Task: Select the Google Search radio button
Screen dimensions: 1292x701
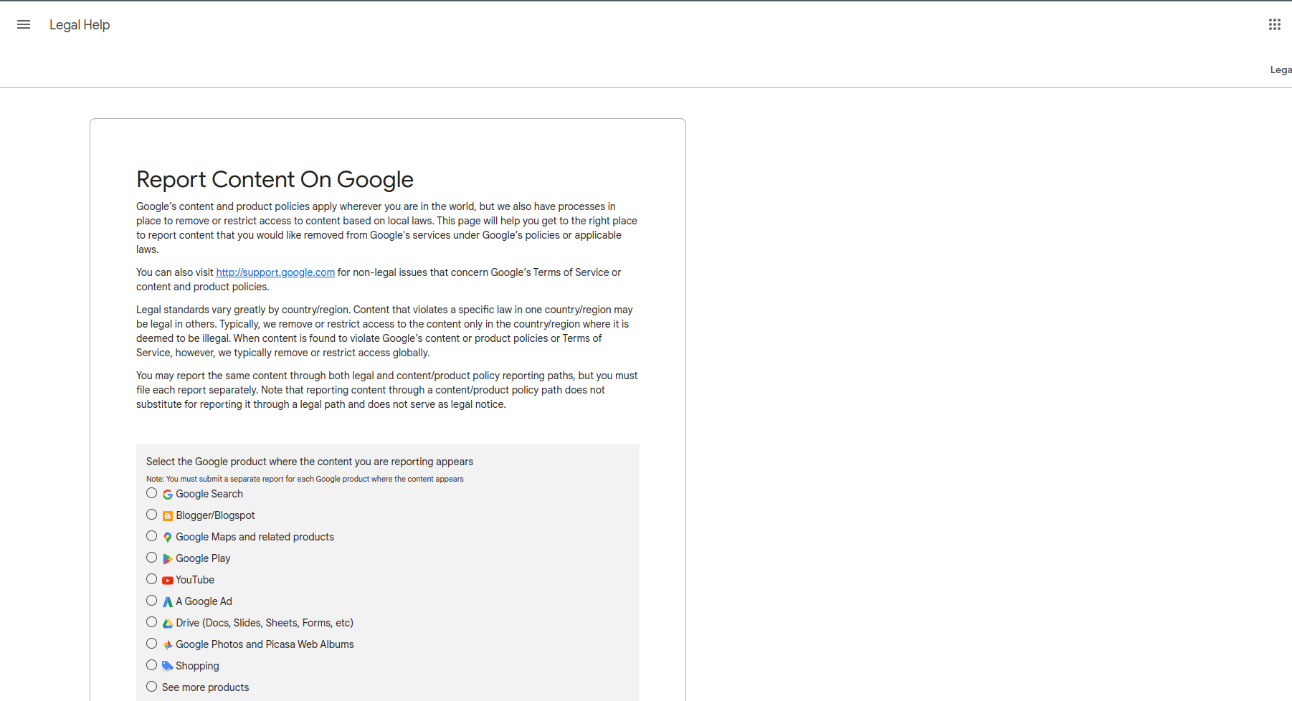Action: [x=151, y=493]
